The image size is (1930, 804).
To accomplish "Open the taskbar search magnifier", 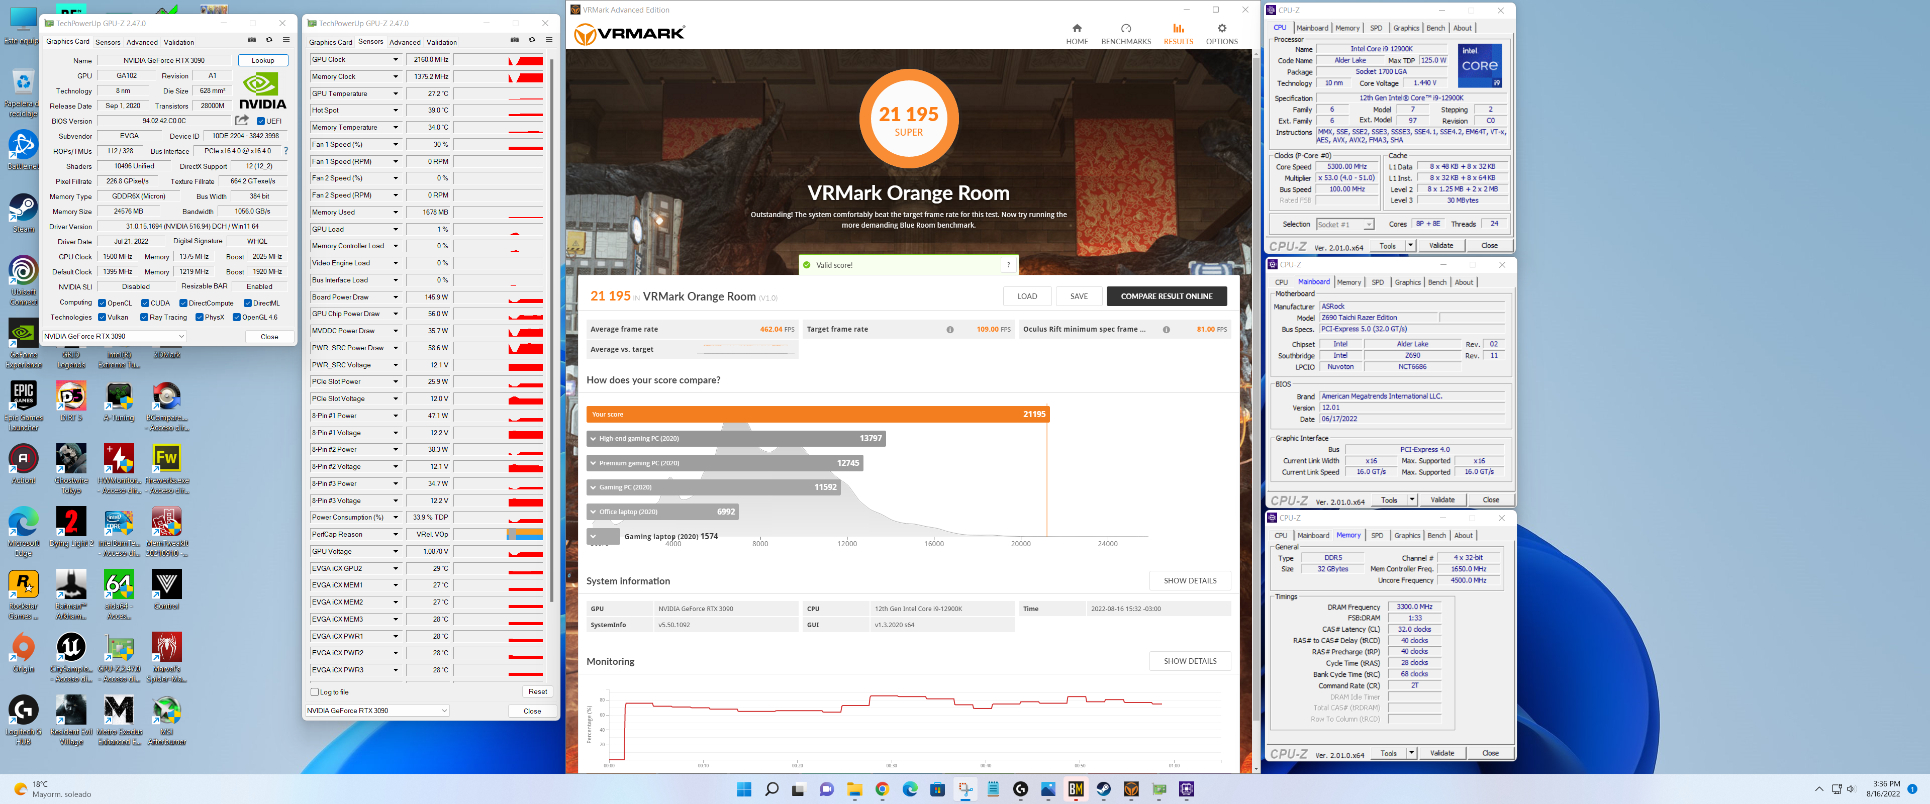I will (x=771, y=789).
